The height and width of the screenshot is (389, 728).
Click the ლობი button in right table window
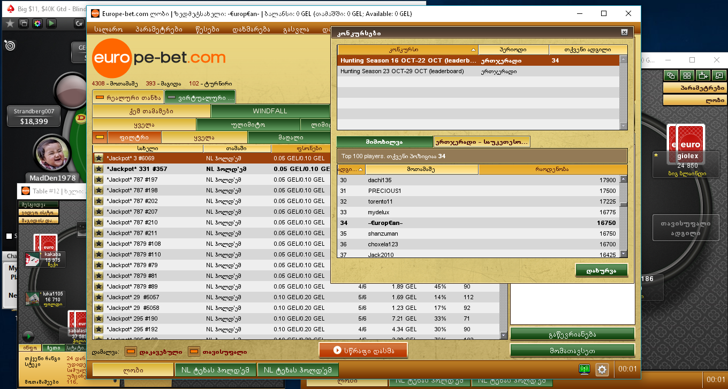[695, 100]
